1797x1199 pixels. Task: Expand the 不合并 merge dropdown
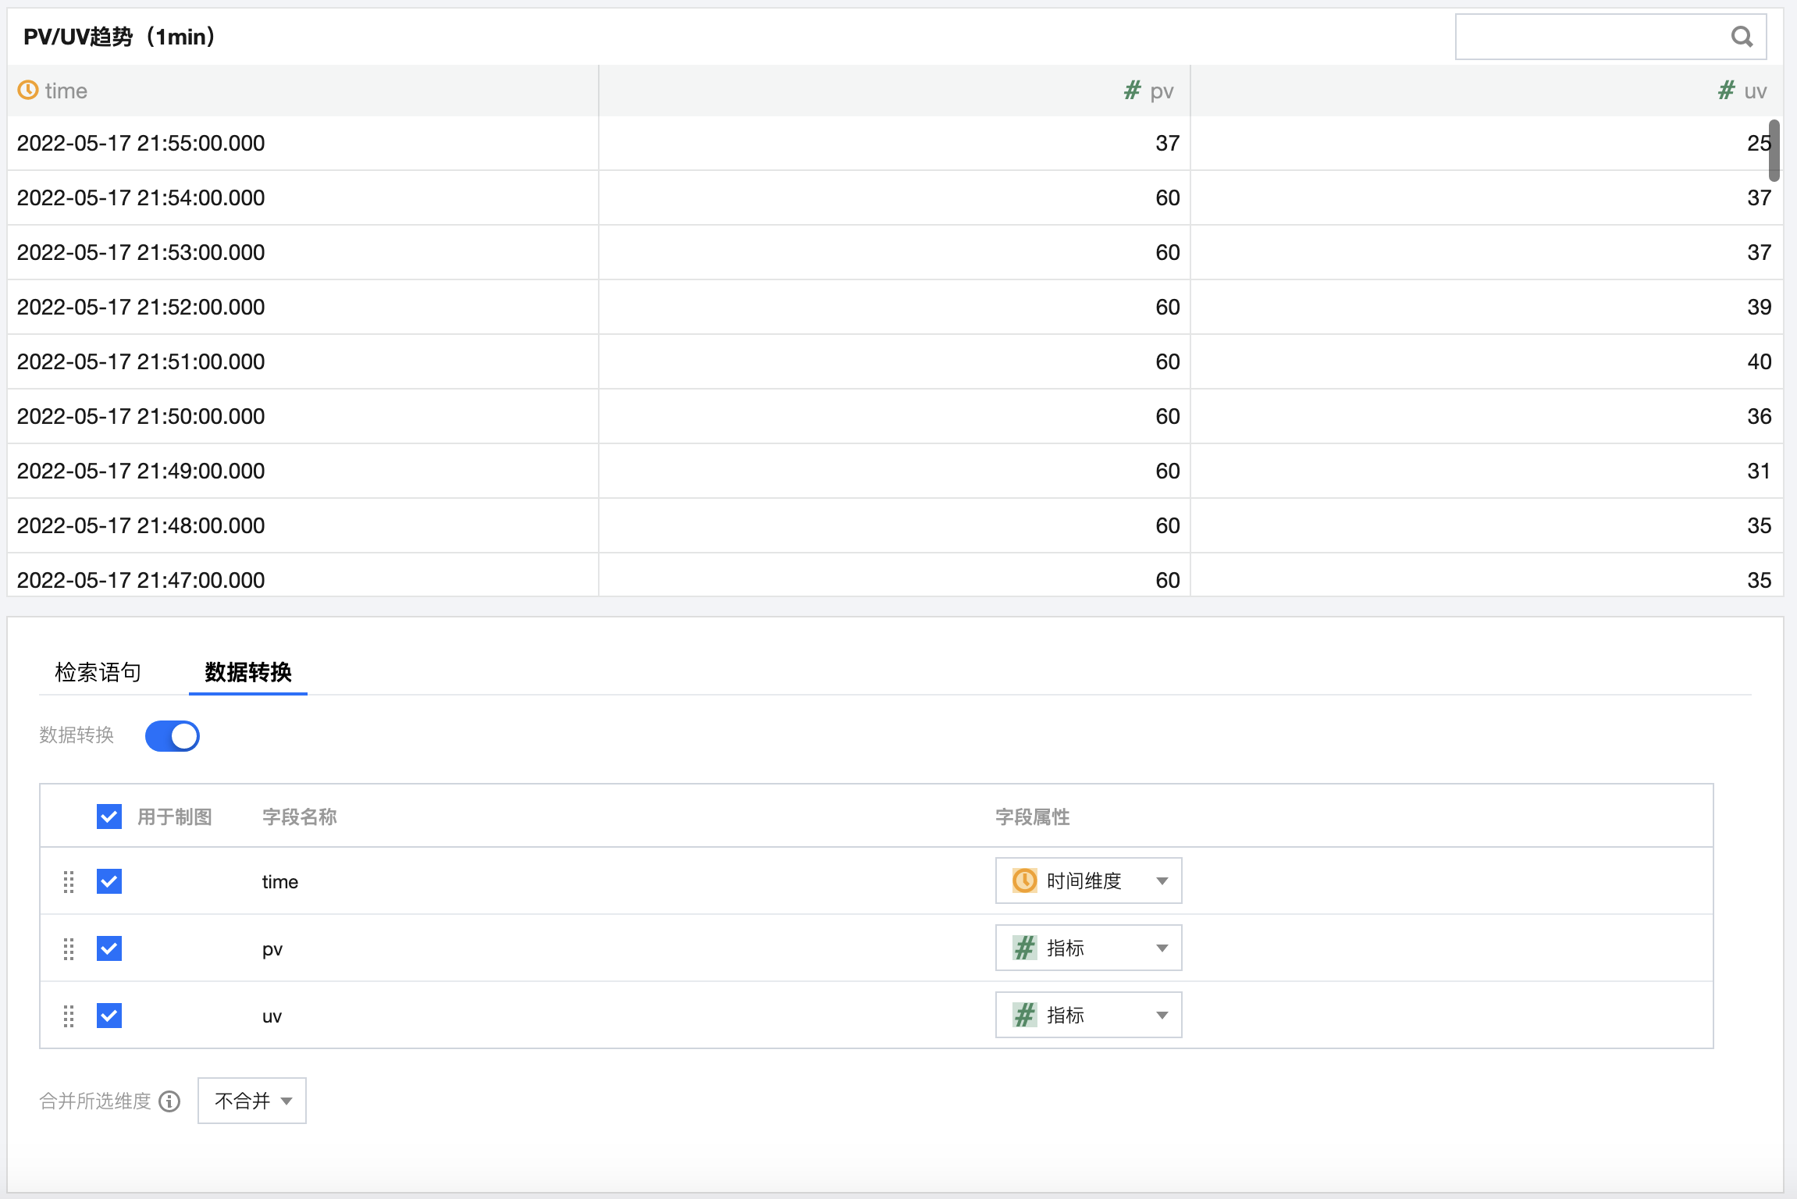click(x=252, y=1101)
